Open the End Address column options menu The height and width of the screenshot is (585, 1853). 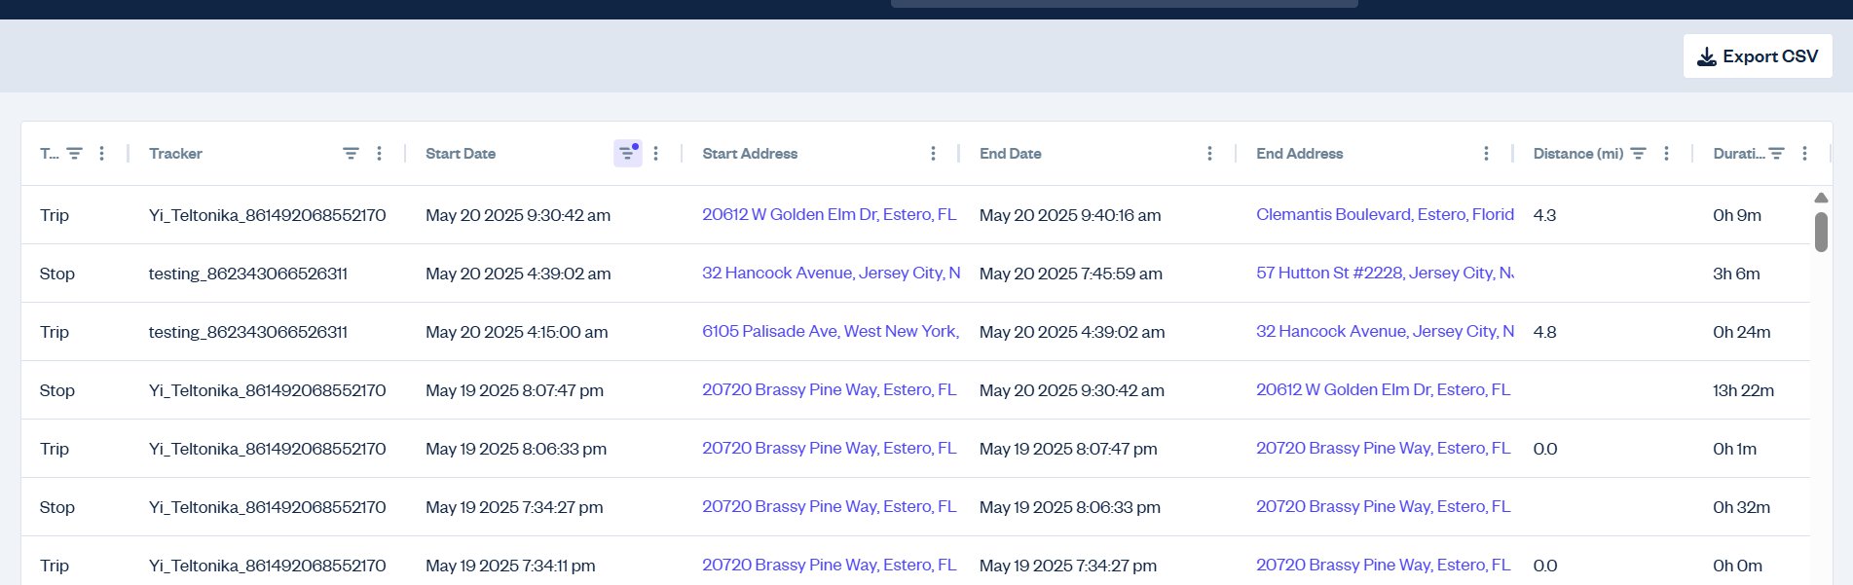tap(1486, 154)
